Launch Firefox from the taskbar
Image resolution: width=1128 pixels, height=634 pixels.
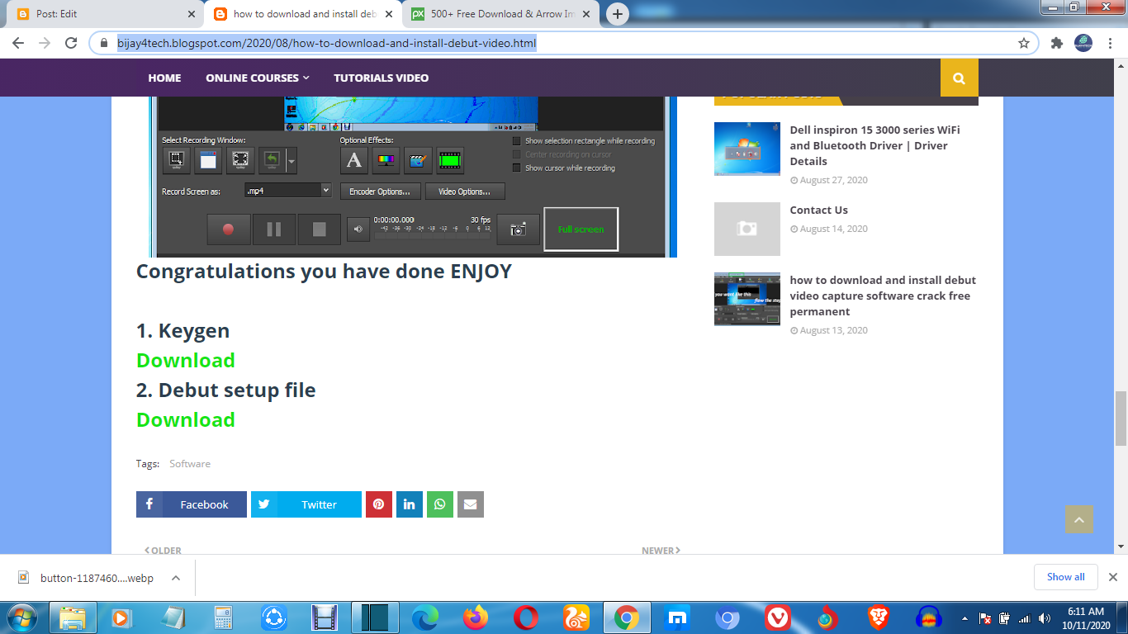(x=476, y=617)
